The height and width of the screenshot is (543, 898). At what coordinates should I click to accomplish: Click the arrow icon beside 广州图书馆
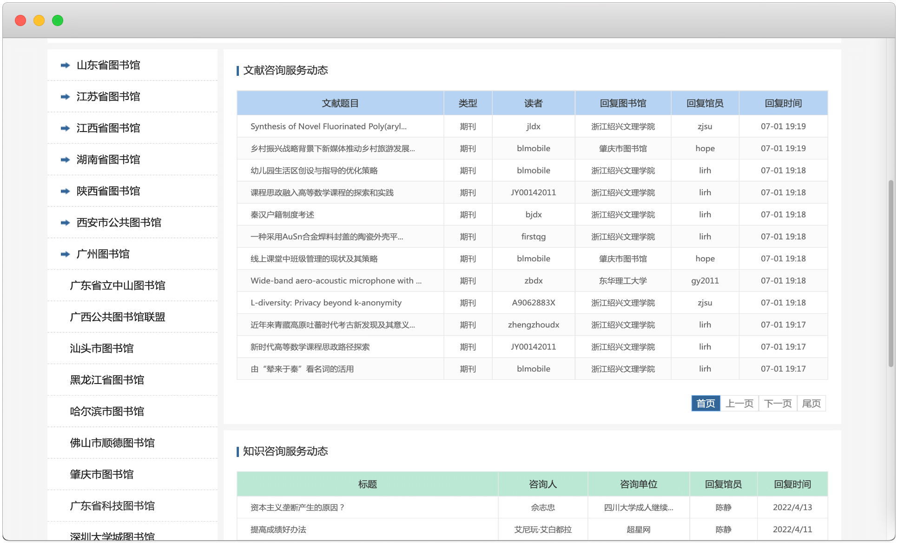click(65, 254)
